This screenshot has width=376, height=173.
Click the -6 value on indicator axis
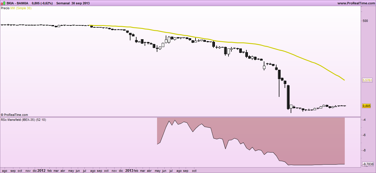(364, 135)
